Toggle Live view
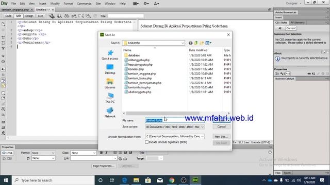Viewport: 330px width, 185px height. pyautogui.click(x=40, y=16)
